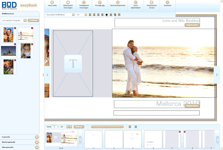Remove the couple close-up photo with its X
The width and height of the screenshot is (223, 150).
click(15, 28)
